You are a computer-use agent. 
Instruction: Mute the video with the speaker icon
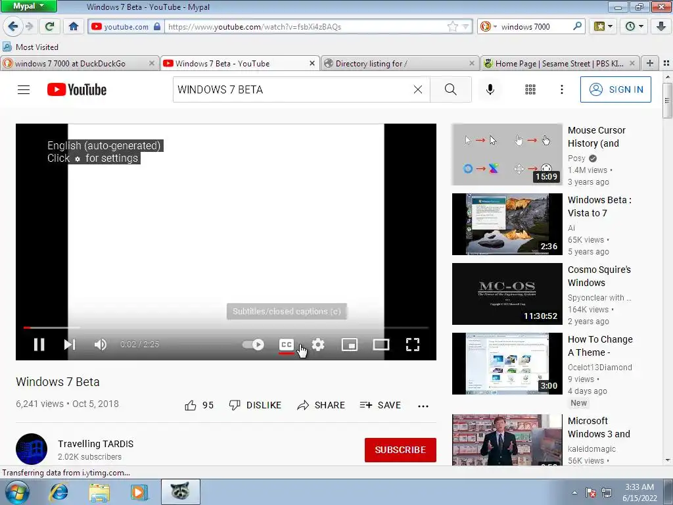click(100, 345)
